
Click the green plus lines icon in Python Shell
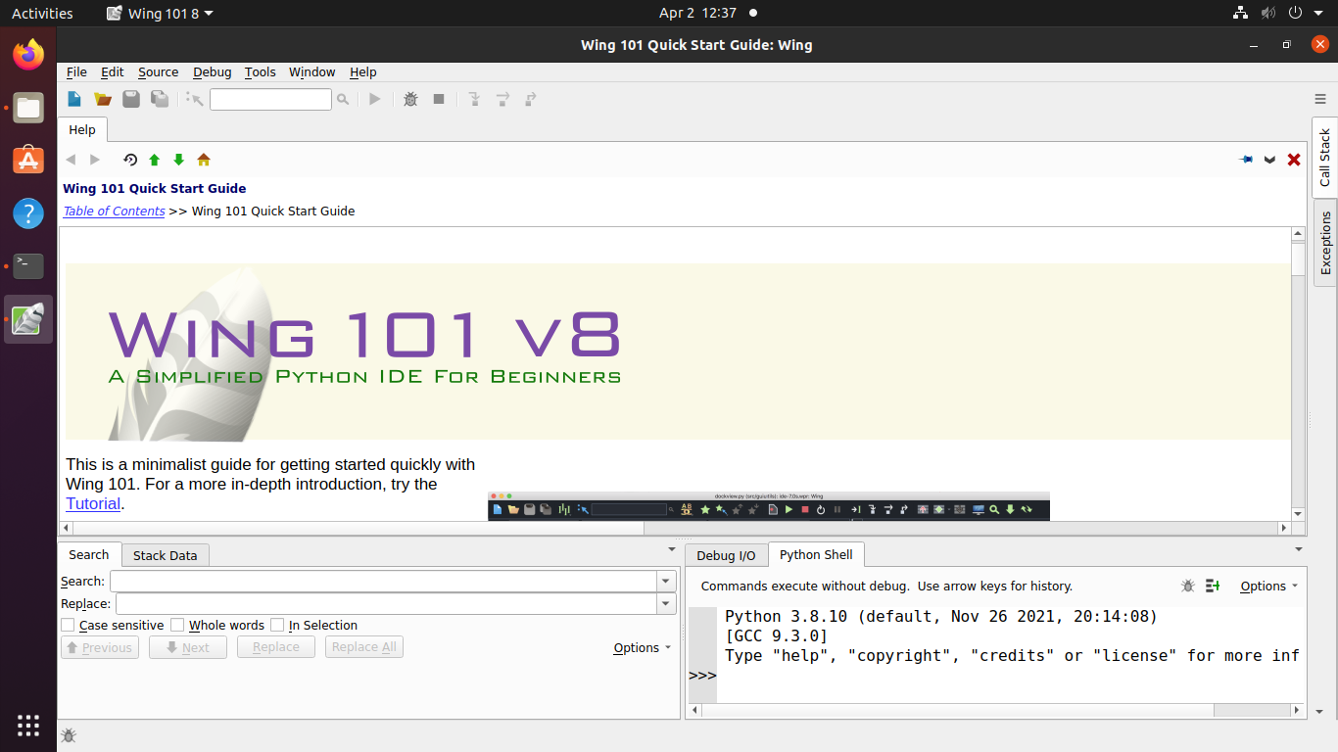[1213, 586]
